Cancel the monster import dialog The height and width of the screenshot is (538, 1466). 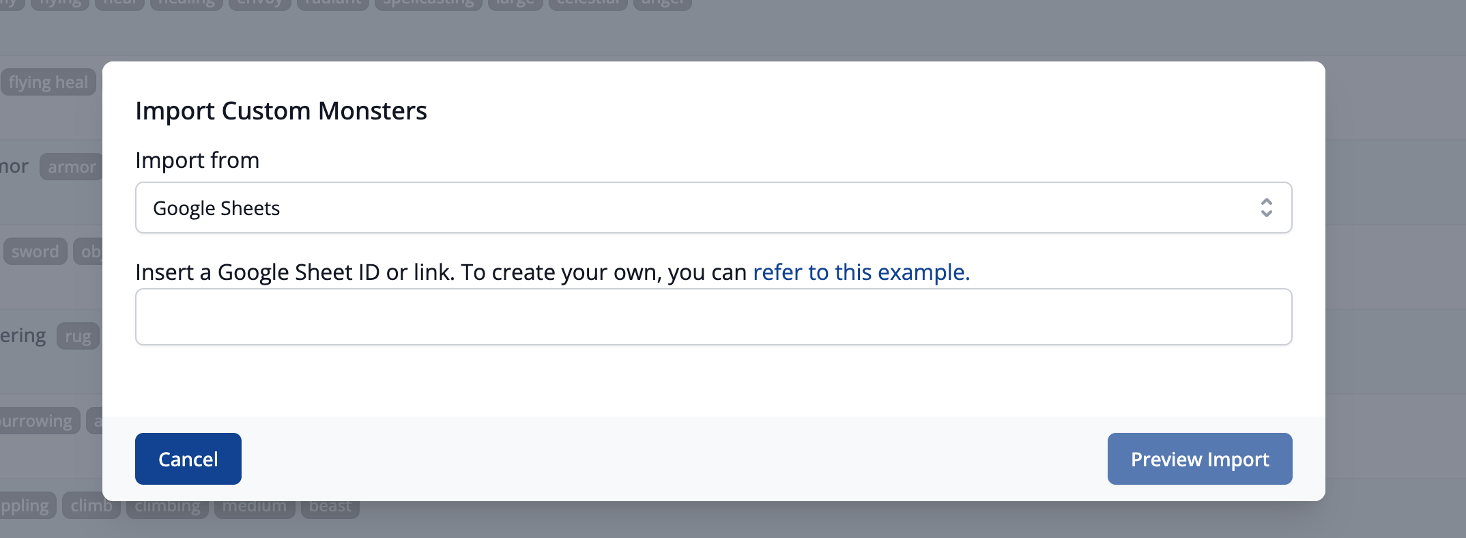(x=188, y=459)
